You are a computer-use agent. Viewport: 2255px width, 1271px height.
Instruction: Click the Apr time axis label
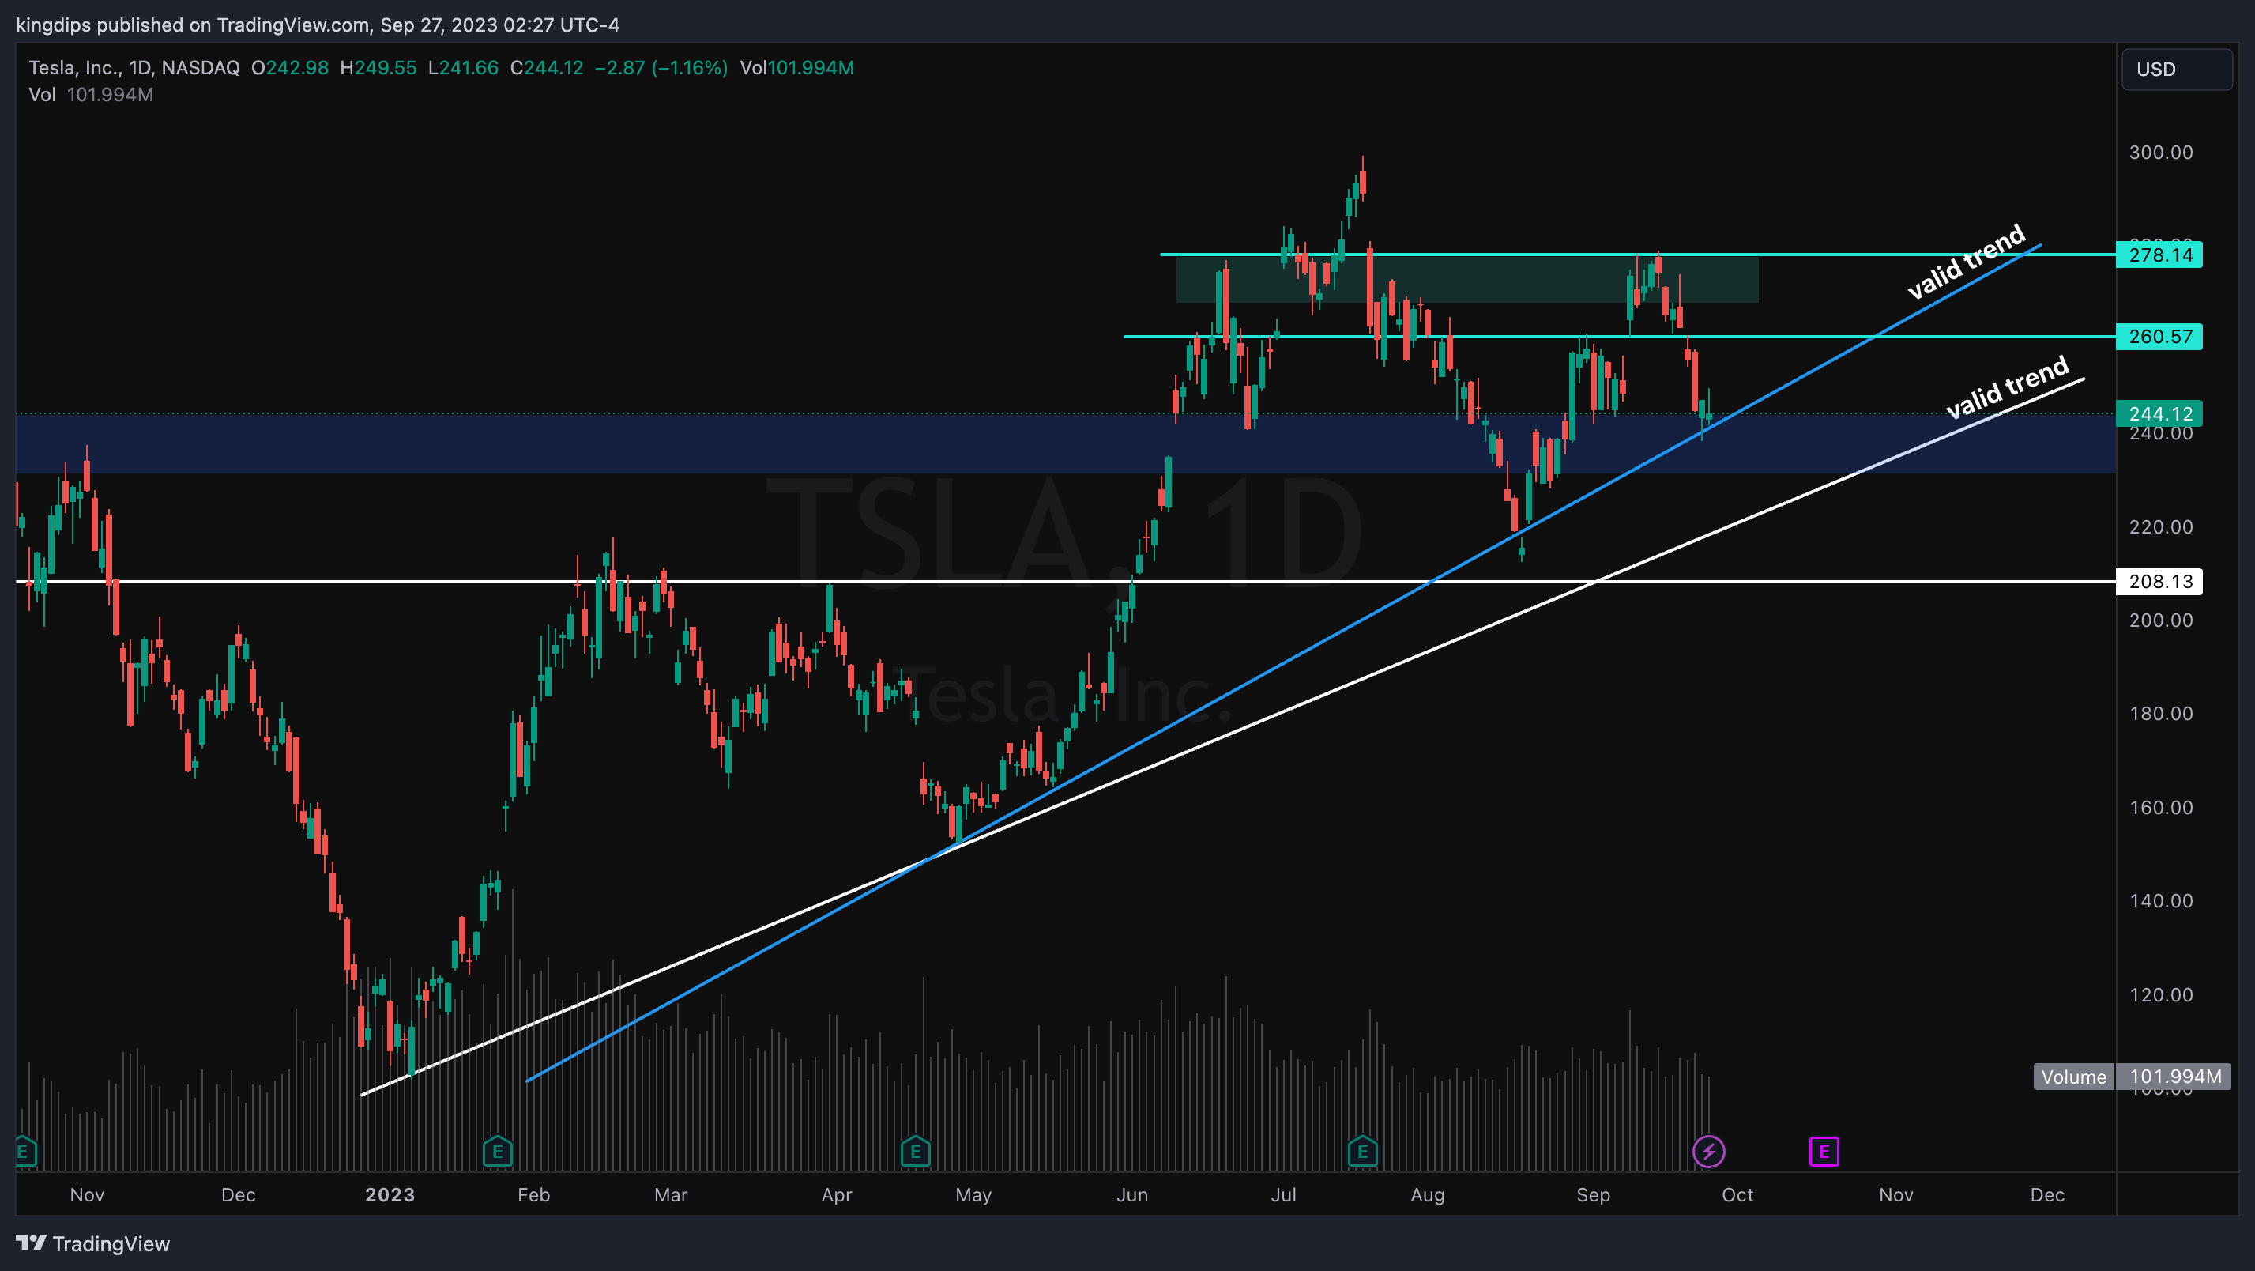[x=836, y=1195]
